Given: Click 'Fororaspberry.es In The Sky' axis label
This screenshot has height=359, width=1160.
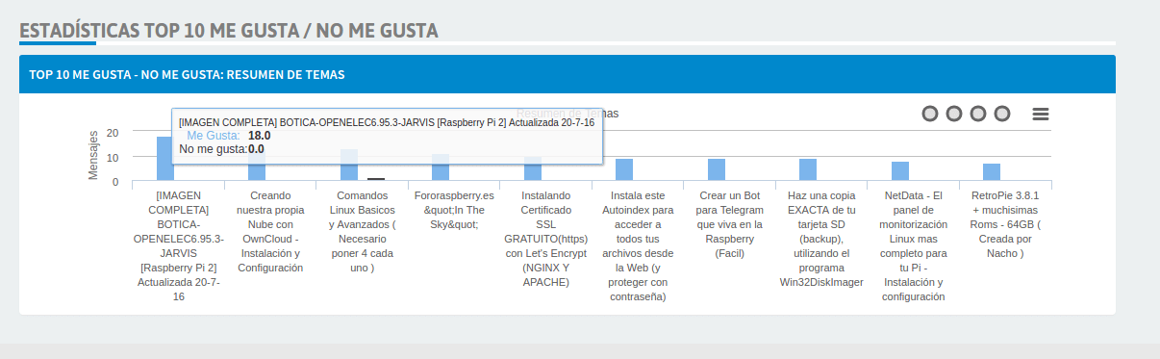Looking at the screenshot, I should [x=454, y=209].
